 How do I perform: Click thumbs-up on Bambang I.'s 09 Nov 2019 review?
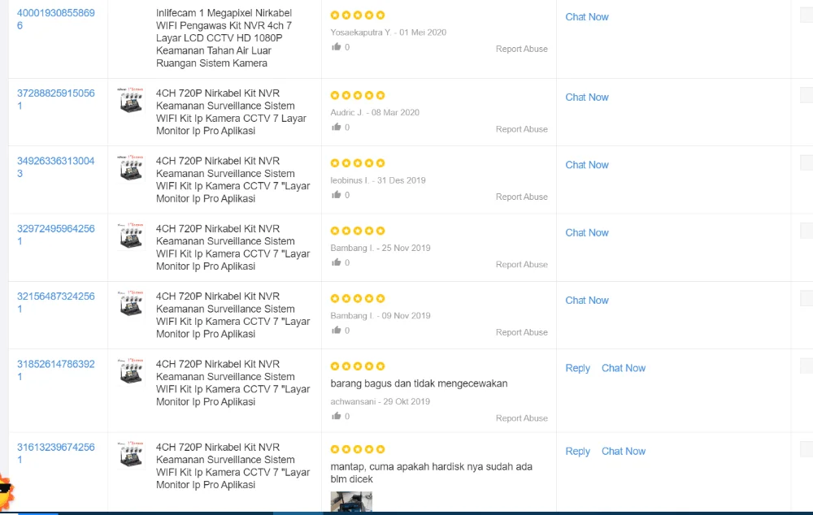336,331
